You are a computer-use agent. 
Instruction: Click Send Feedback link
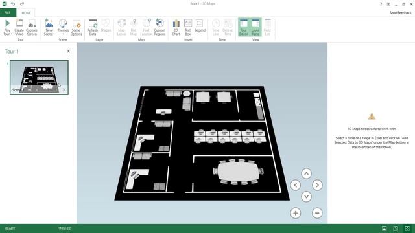pos(400,13)
